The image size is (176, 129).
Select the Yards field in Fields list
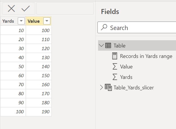tap(126, 77)
